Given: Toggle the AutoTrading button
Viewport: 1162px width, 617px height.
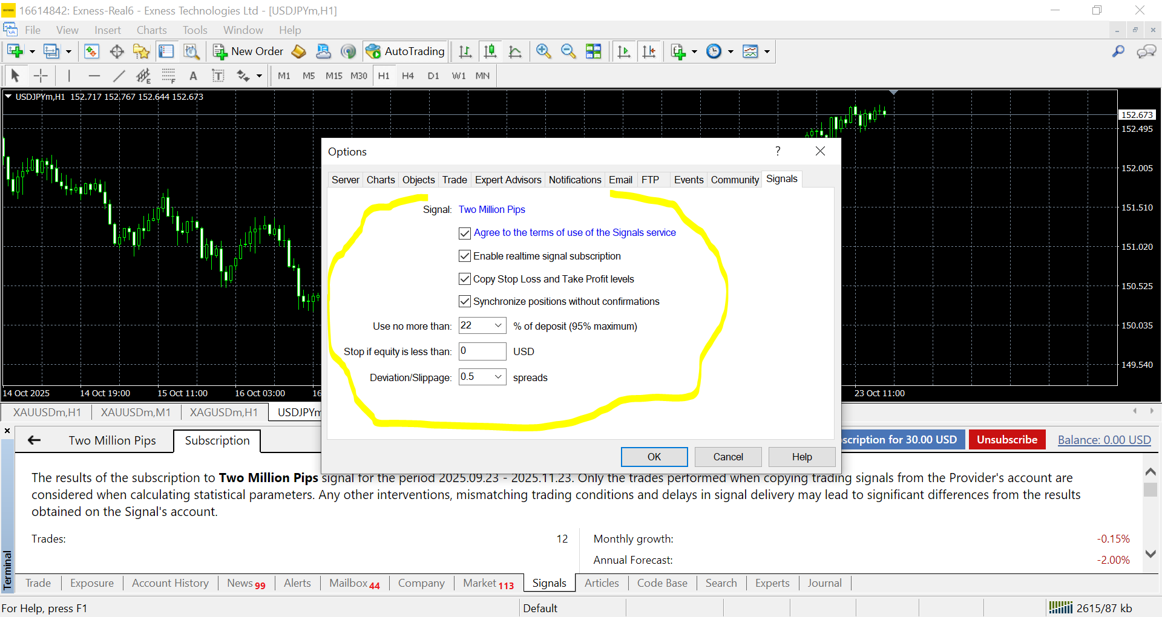Looking at the screenshot, I should (x=405, y=51).
